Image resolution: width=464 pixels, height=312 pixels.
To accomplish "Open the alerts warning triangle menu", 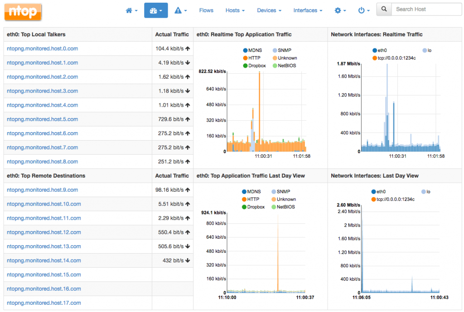I will point(180,10).
